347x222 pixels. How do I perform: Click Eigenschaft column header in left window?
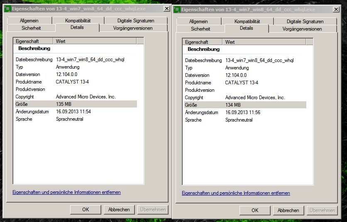(x=33, y=41)
